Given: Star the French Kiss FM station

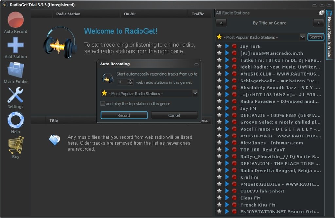Looking at the screenshot, I should click(x=219, y=205).
